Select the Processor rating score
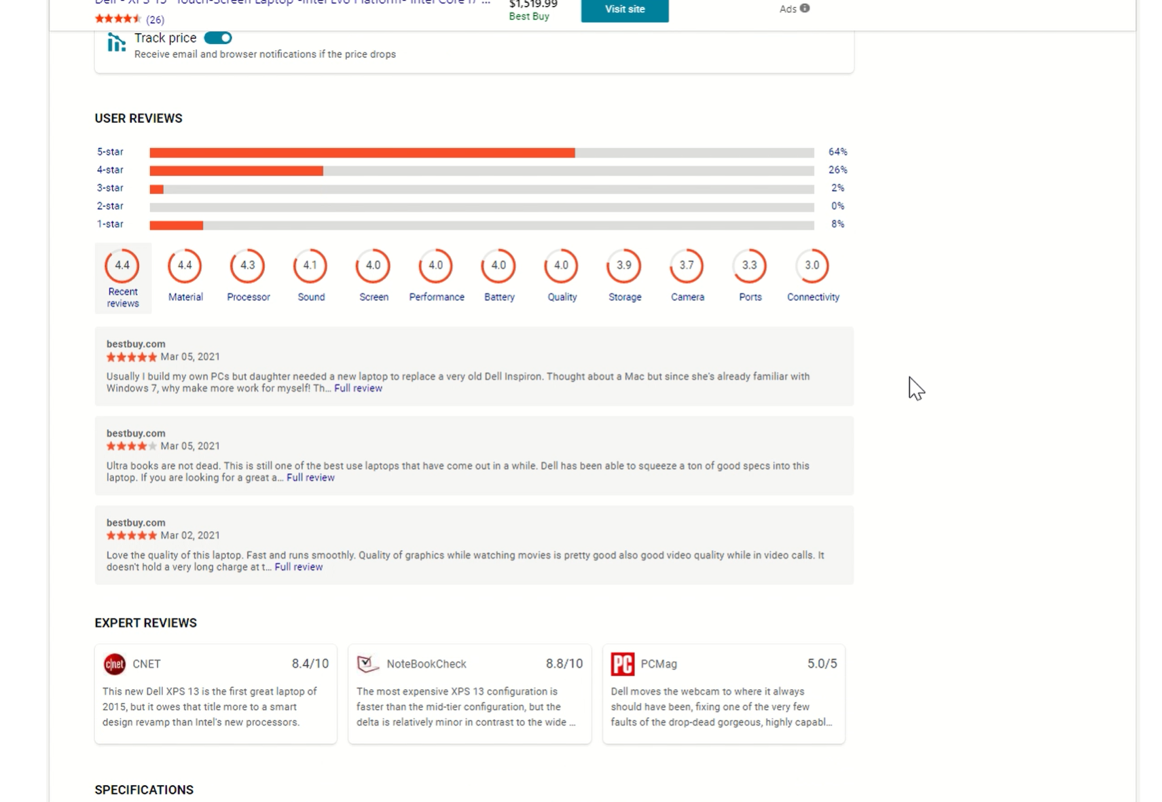 [247, 266]
